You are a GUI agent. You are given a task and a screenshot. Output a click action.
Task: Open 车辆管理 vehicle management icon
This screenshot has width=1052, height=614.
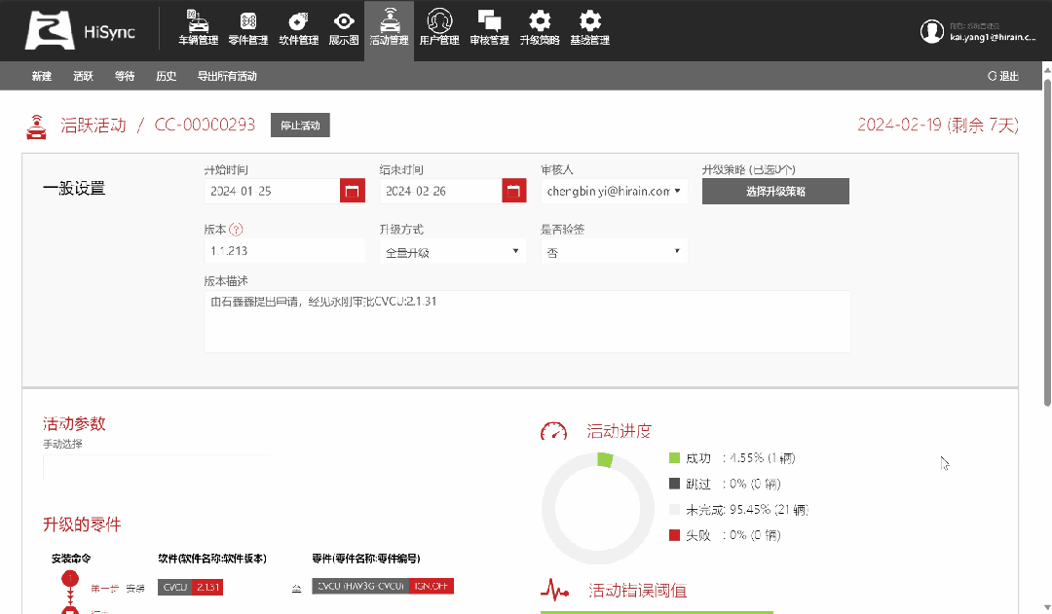point(198,28)
